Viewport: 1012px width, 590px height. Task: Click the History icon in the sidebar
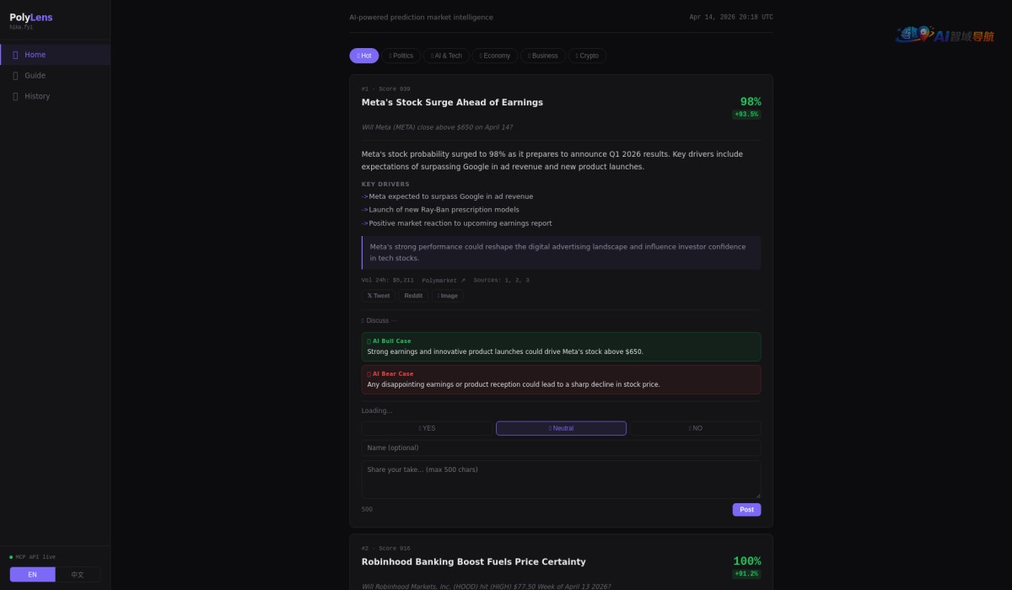pyautogui.click(x=15, y=96)
